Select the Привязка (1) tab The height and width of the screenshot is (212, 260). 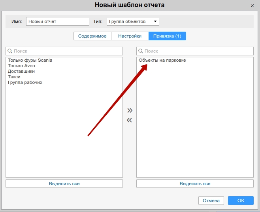point(167,36)
